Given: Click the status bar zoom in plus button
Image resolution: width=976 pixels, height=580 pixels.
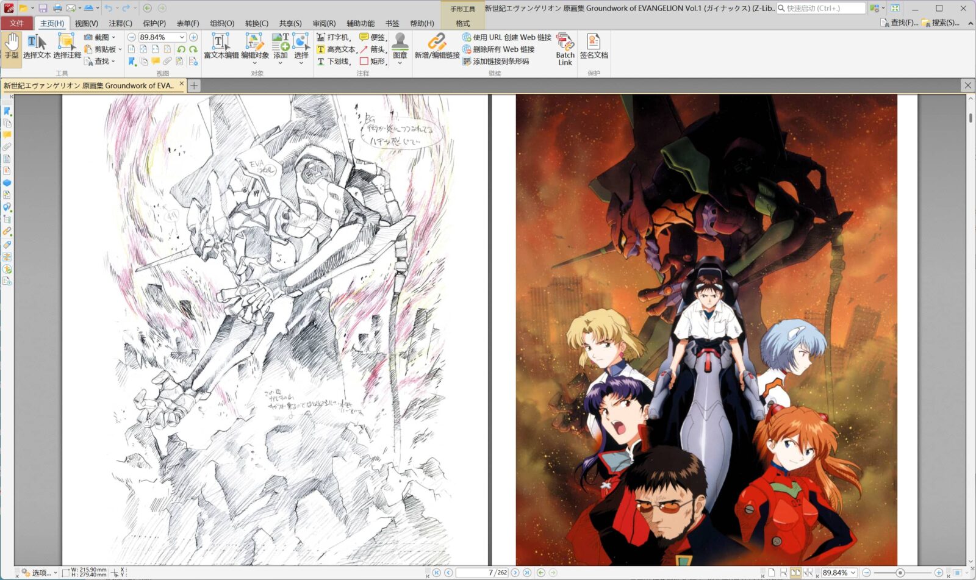Looking at the screenshot, I should (x=938, y=573).
